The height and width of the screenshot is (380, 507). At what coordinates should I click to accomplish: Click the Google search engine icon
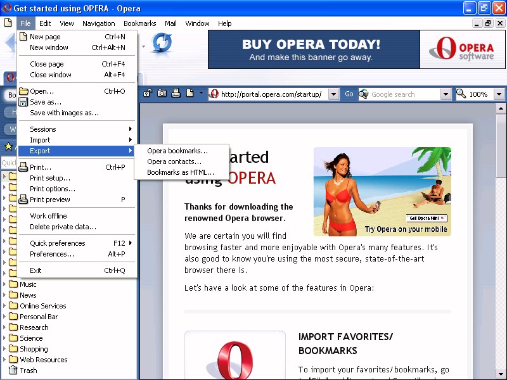[x=364, y=94]
